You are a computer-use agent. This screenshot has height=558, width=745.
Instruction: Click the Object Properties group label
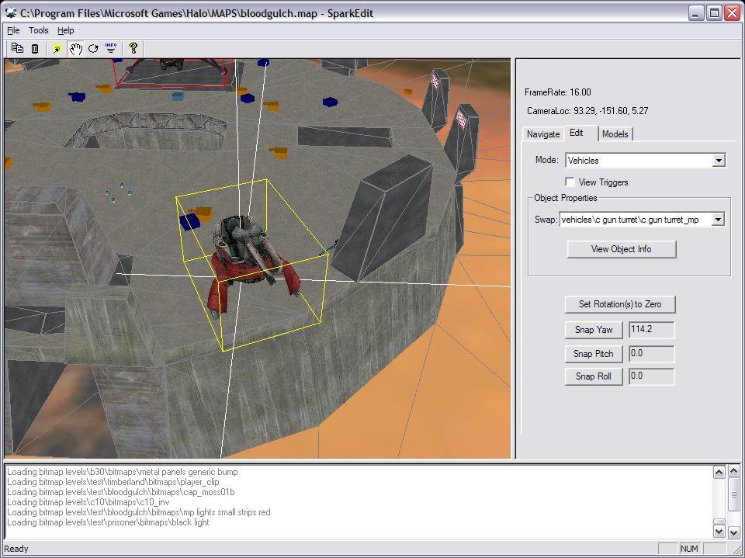(566, 198)
